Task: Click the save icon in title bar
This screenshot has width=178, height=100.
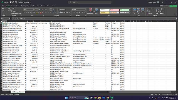Action: pos(16,2)
